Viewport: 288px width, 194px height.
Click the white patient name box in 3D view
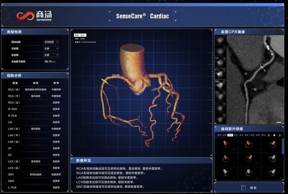80,35
